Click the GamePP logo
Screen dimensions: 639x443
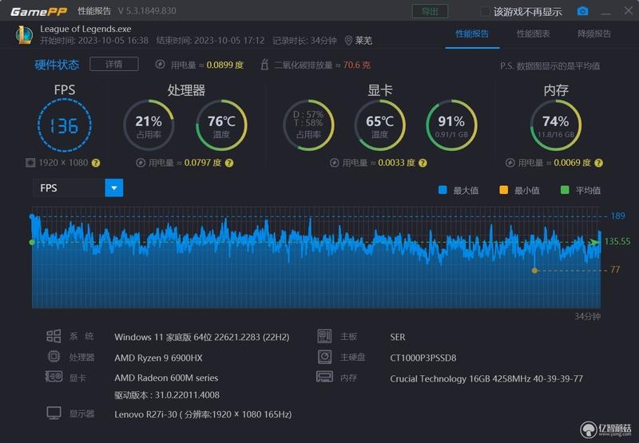coord(38,11)
